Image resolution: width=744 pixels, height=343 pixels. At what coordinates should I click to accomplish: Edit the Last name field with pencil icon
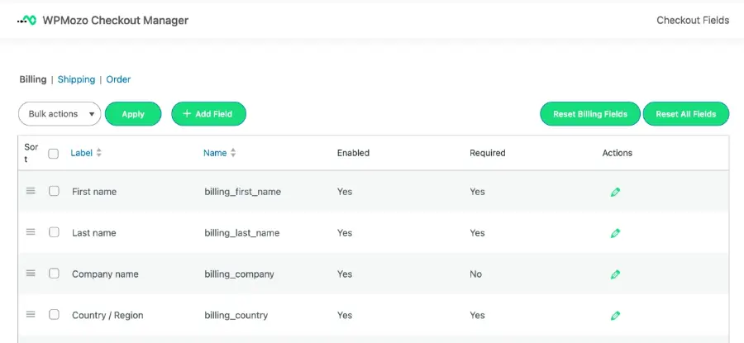pyautogui.click(x=615, y=233)
